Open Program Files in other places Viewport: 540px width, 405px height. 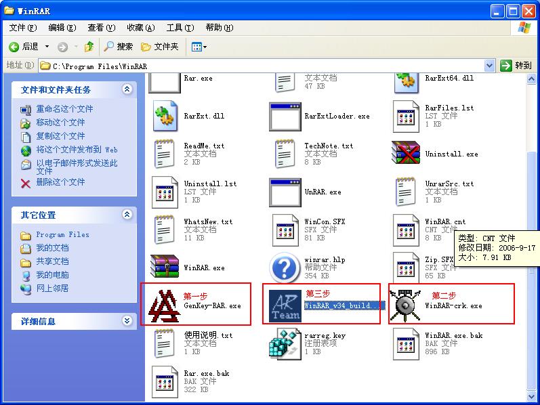pos(63,234)
